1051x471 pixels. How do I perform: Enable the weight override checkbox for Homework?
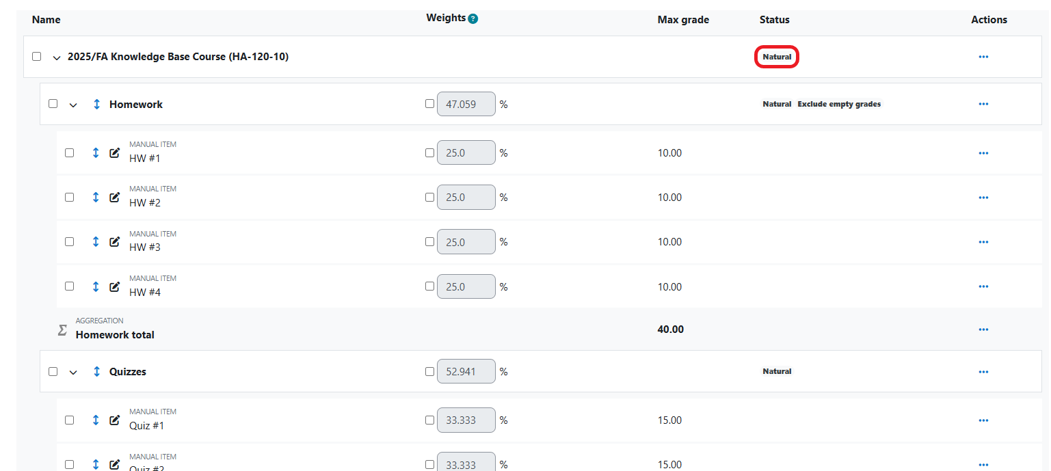click(429, 104)
